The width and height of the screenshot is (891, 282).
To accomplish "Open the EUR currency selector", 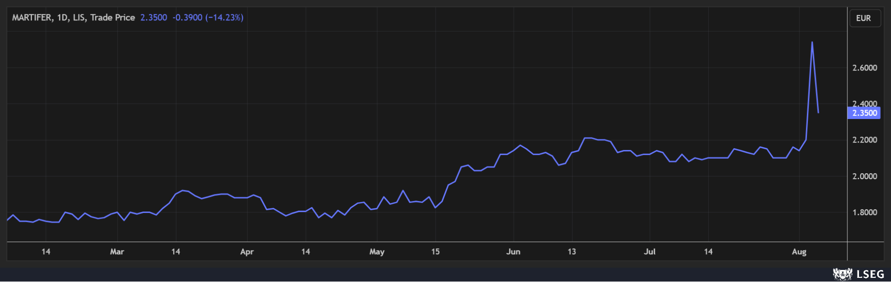I will pyautogui.click(x=865, y=18).
